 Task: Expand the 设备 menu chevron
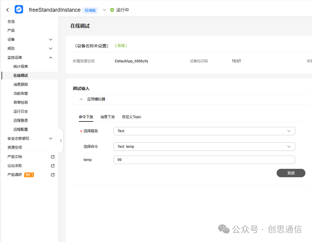(51, 39)
